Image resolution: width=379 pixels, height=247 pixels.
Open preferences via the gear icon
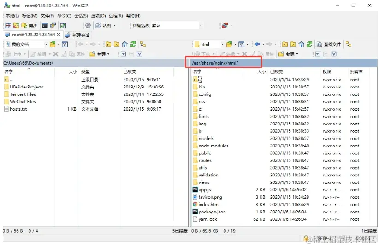[x=88, y=25]
